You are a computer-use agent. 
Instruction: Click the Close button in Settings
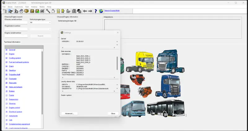pyautogui.click(x=113, y=113)
